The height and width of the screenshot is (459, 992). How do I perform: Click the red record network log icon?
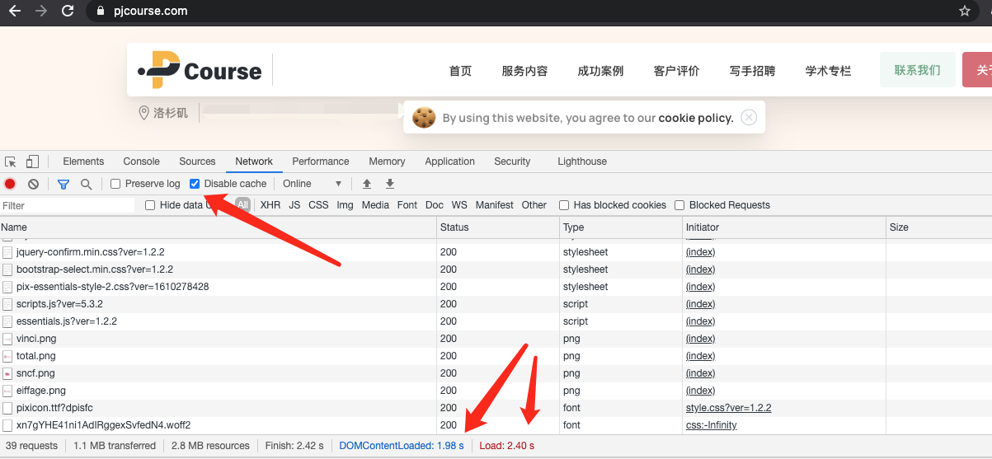pos(10,184)
